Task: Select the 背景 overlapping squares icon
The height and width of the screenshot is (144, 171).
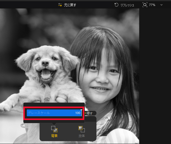Action: [x=54, y=129]
